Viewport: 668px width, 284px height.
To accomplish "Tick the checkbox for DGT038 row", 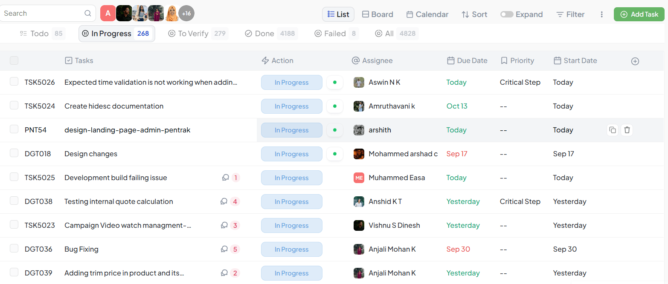I will point(14,201).
